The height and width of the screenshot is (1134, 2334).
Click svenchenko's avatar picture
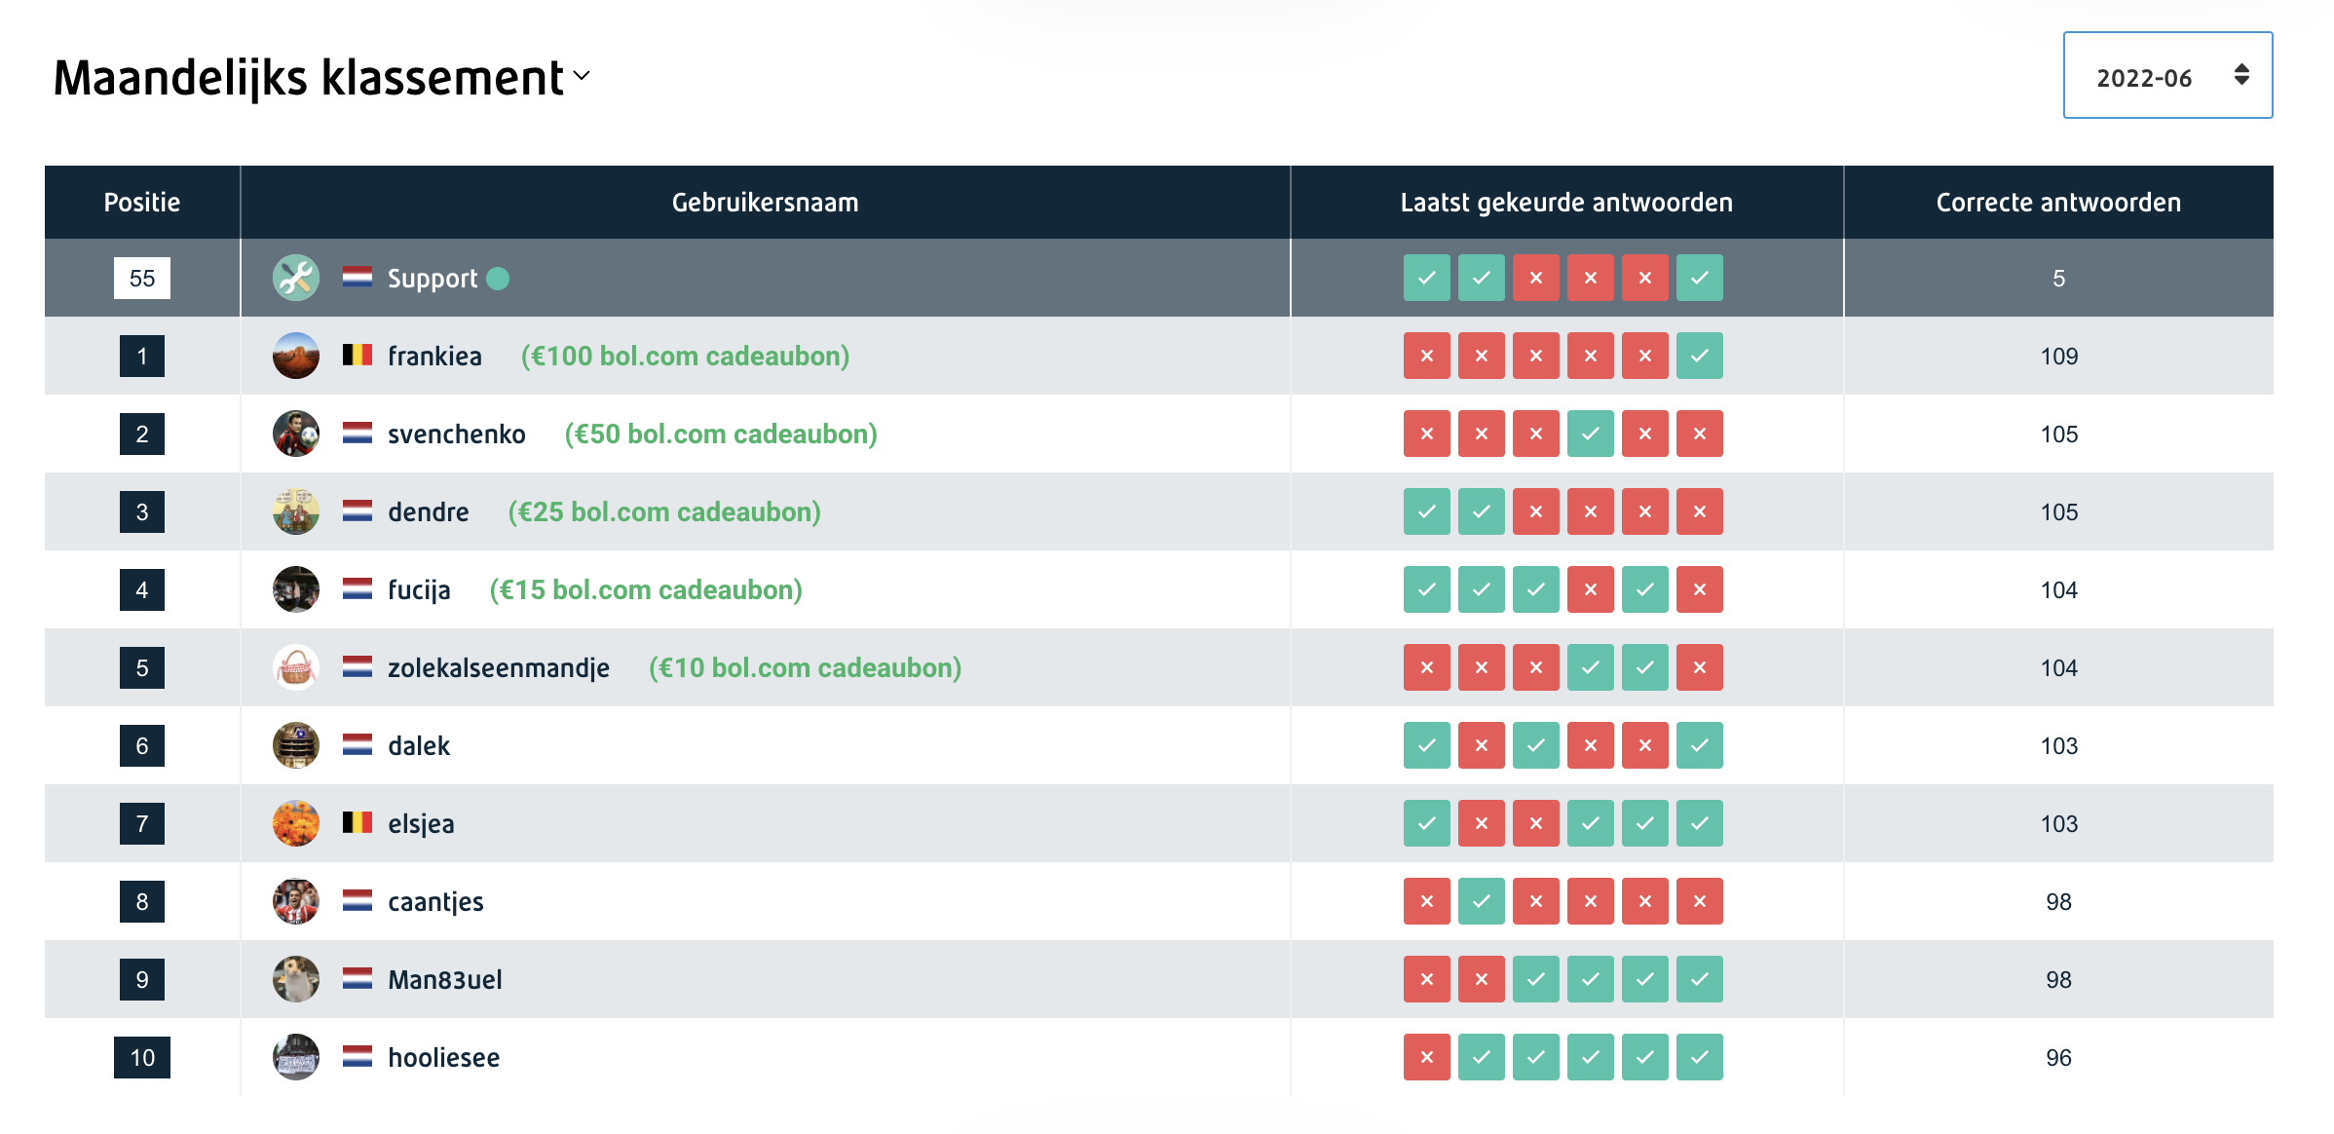click(296, 434)
